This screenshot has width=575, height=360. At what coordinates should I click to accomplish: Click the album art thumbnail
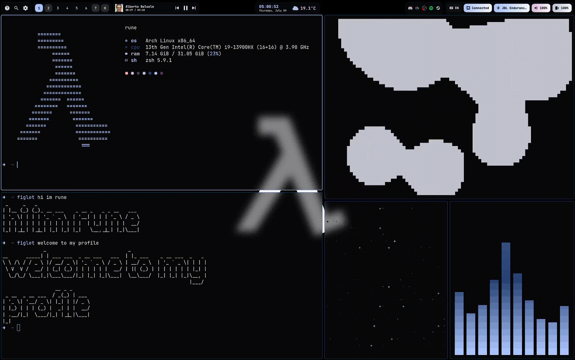(x=119, y=8)
